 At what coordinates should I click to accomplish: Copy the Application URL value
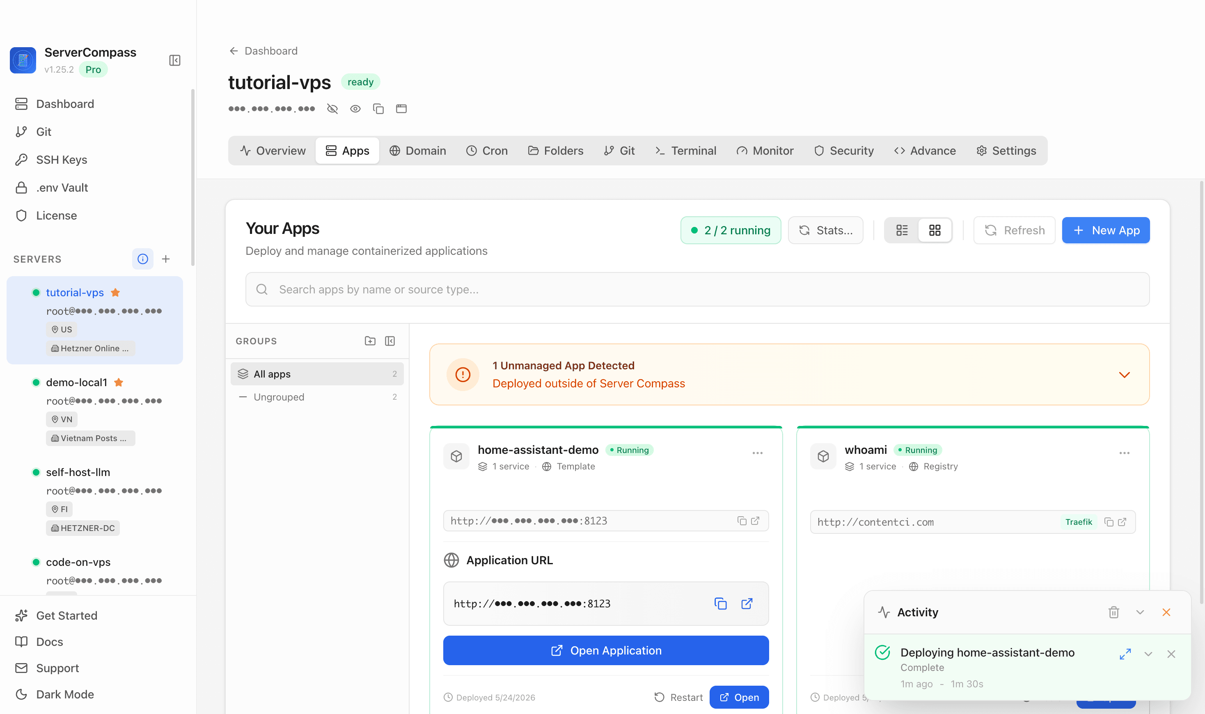(x=720, y=603)
